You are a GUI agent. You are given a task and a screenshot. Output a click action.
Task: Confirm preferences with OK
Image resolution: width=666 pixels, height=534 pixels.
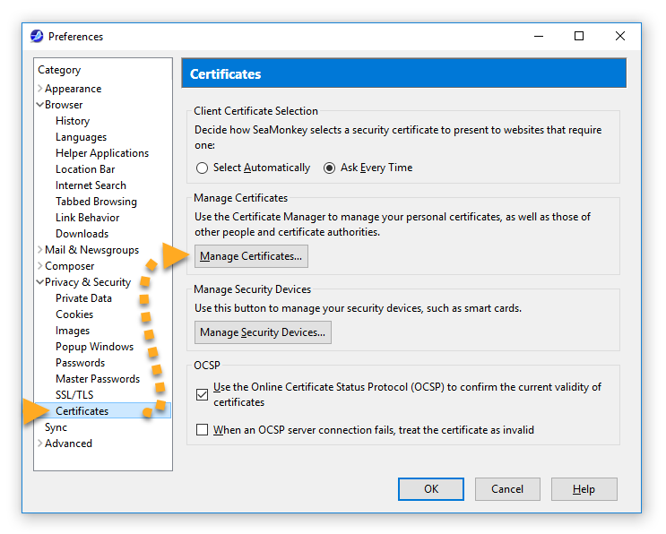coord(430,489)
